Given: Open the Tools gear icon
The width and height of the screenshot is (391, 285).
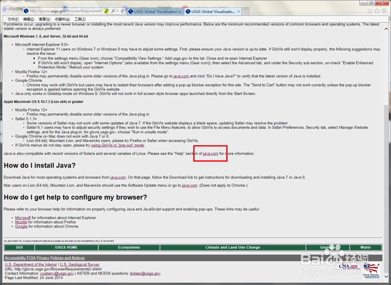Looking at the screenshot, I should pyautogui.click(x=384, y=11).
